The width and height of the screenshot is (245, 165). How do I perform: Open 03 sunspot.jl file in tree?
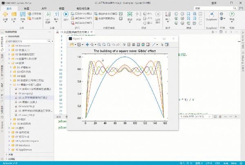click(25, 93)
